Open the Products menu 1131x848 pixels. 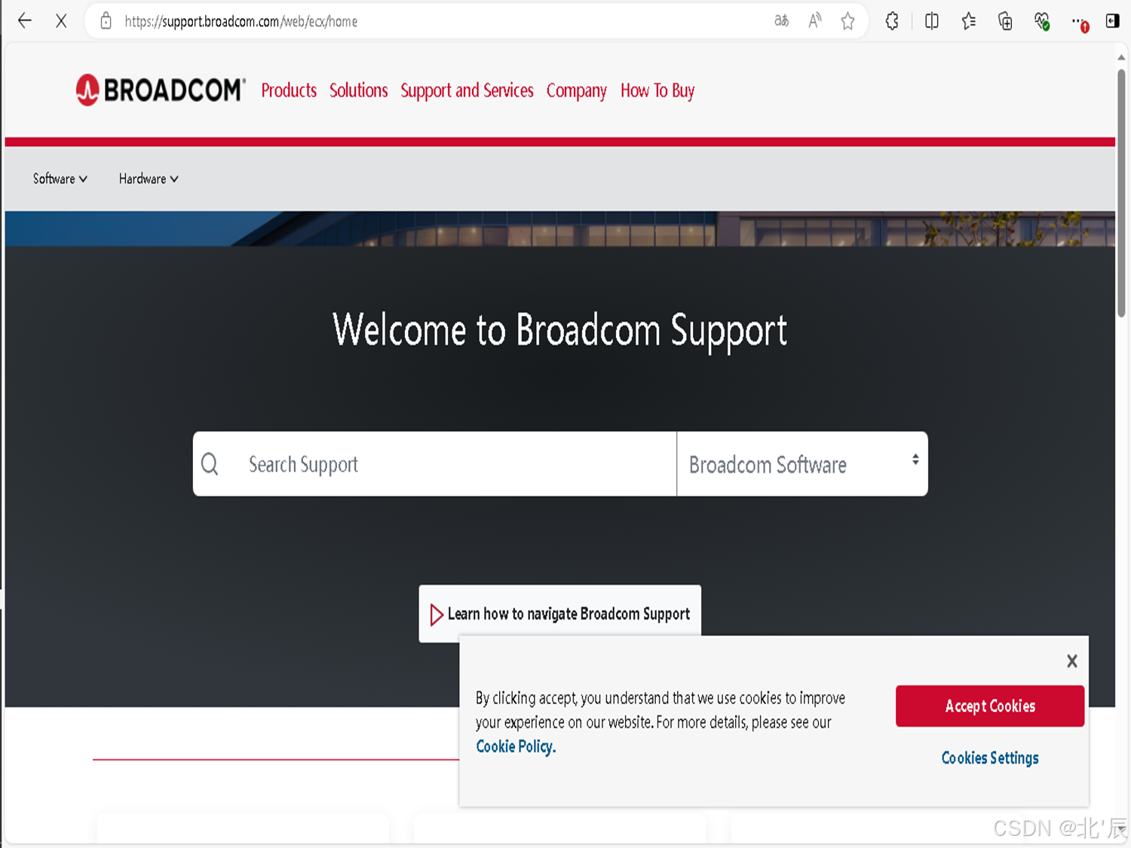(x=289, y=90)
